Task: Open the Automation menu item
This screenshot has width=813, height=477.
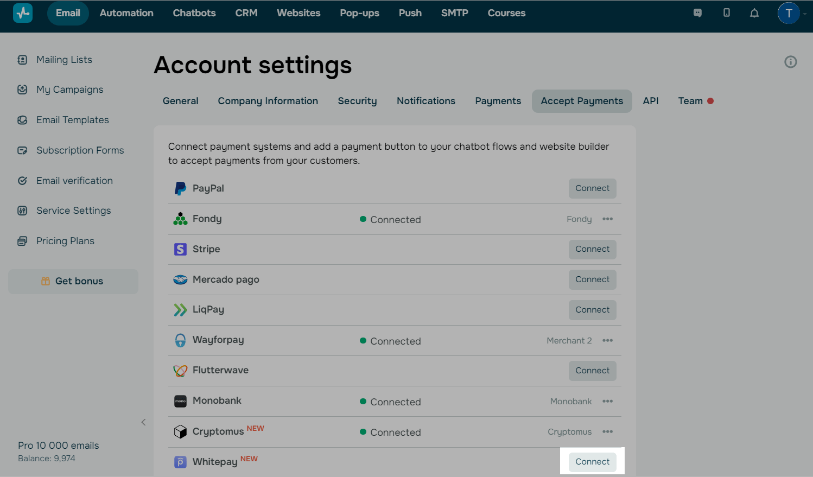Action: pyautogui.click(x=126, y=13)
